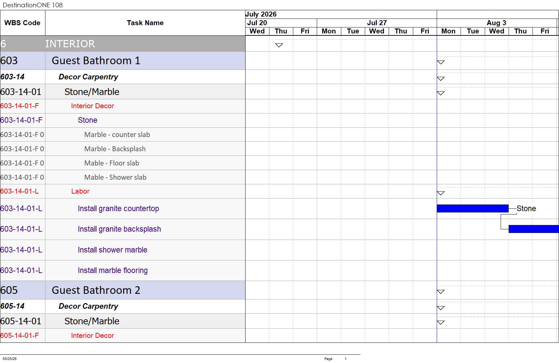Viewport: 559px width, 363px height.
Task: Click the INTERIOR summary triangle marker
Action: [279, 45]
